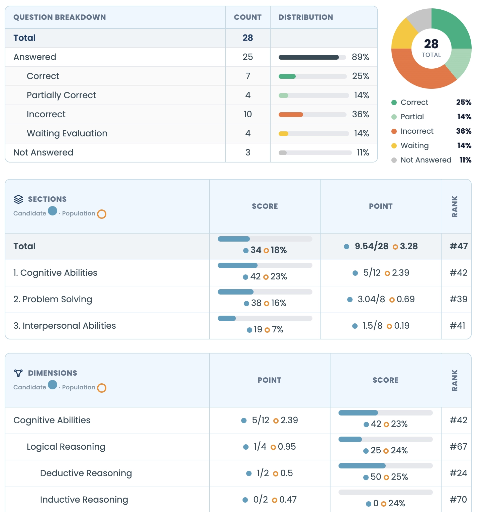Click the Incorrect 36% distribution bar
This screenshot has height=512, width=477.
(312, 115)
